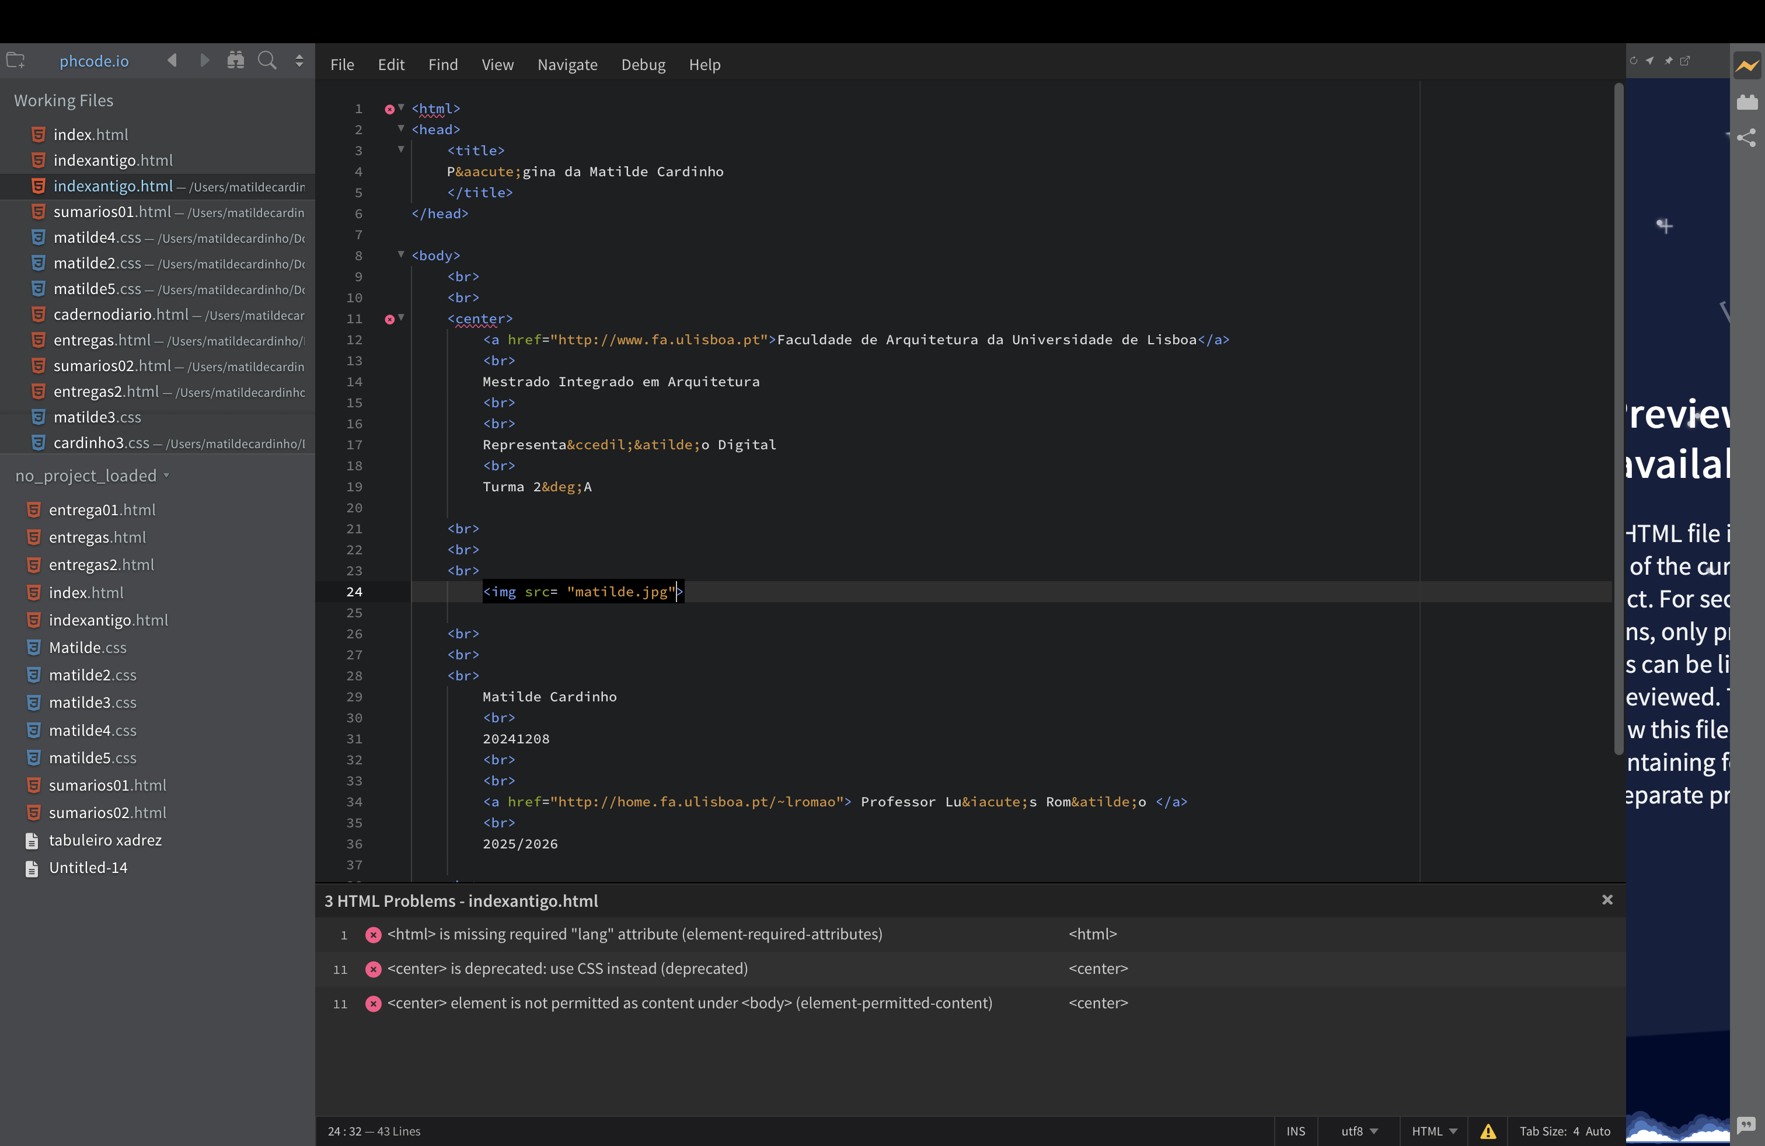Open the Navigate menu
The height and width of the screenshot is (1146, 1765).
pos(567,65)
